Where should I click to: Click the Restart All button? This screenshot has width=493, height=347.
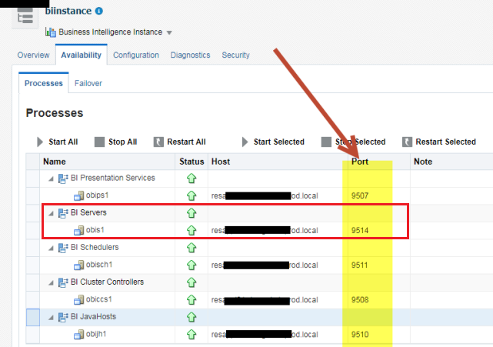[159, 142]
